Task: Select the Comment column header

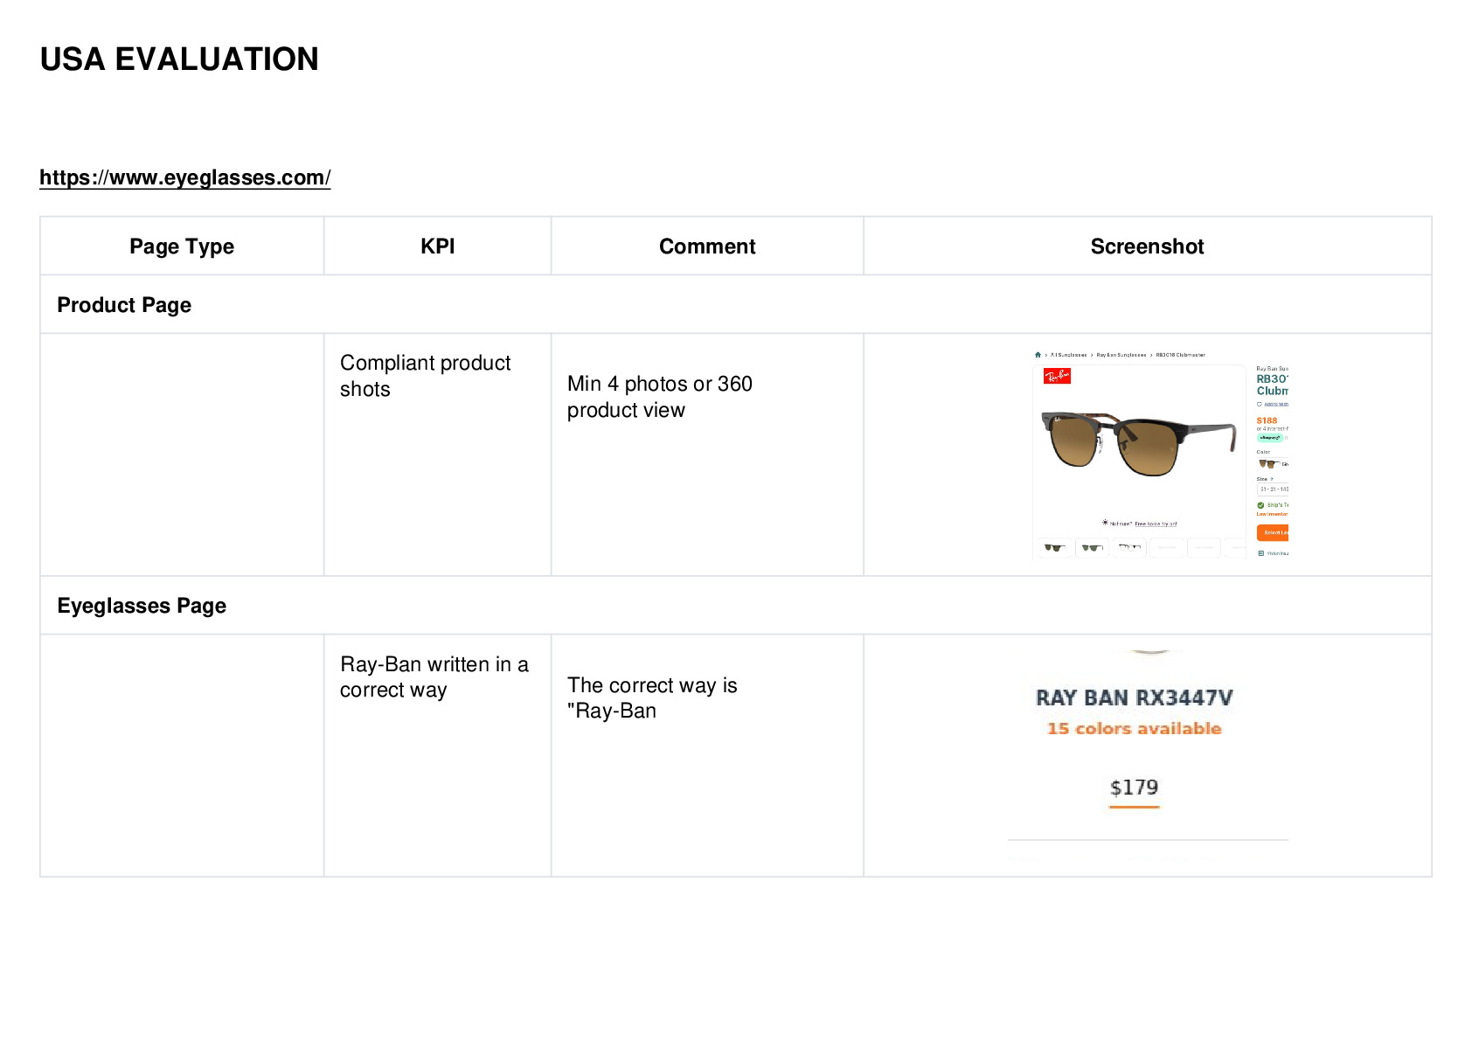Action: coord(707,246)
